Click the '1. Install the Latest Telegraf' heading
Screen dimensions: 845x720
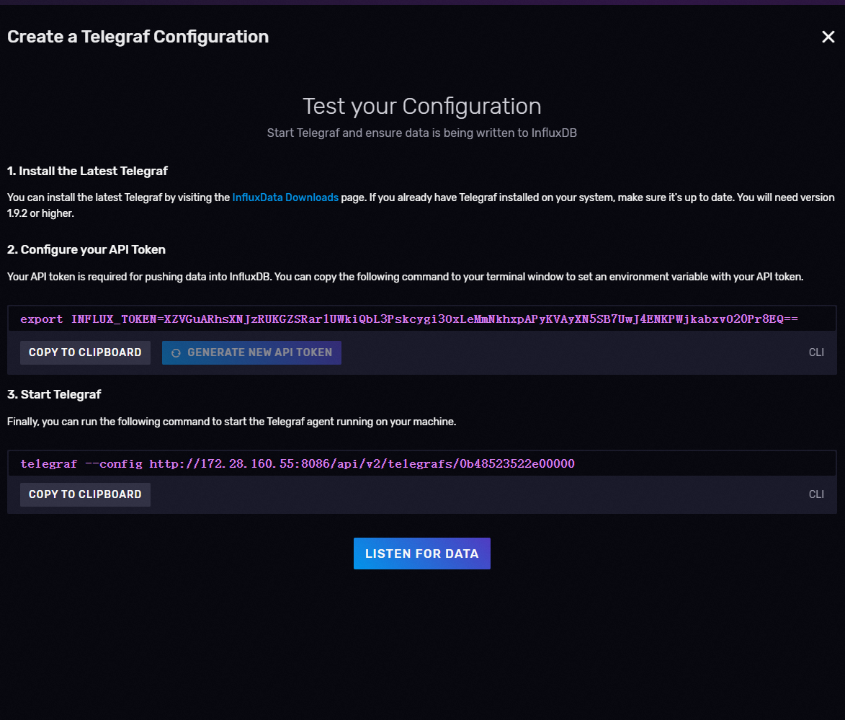87,171
